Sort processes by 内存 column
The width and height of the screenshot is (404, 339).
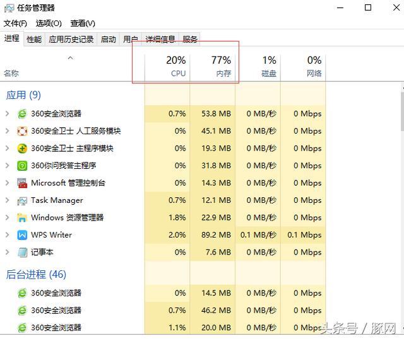point(213,66)
